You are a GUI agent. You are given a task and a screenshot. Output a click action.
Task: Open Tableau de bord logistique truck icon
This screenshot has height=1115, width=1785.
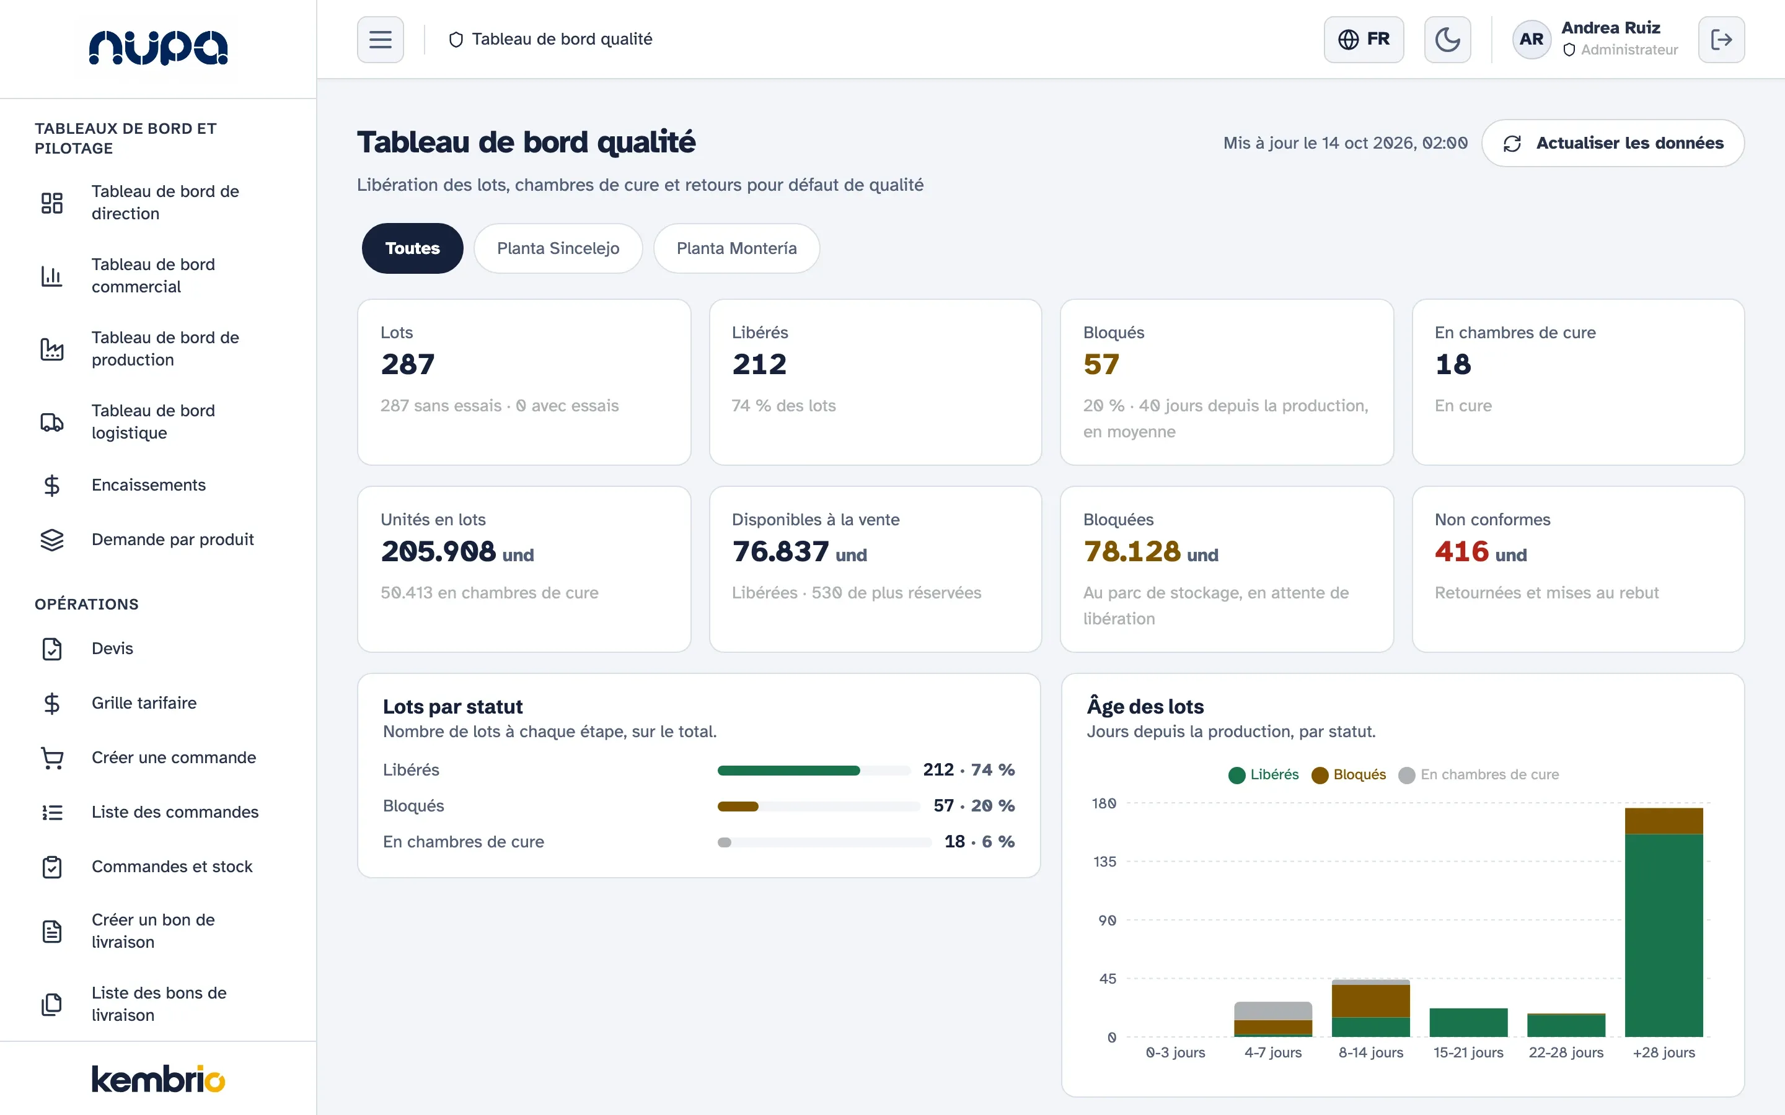51,422
